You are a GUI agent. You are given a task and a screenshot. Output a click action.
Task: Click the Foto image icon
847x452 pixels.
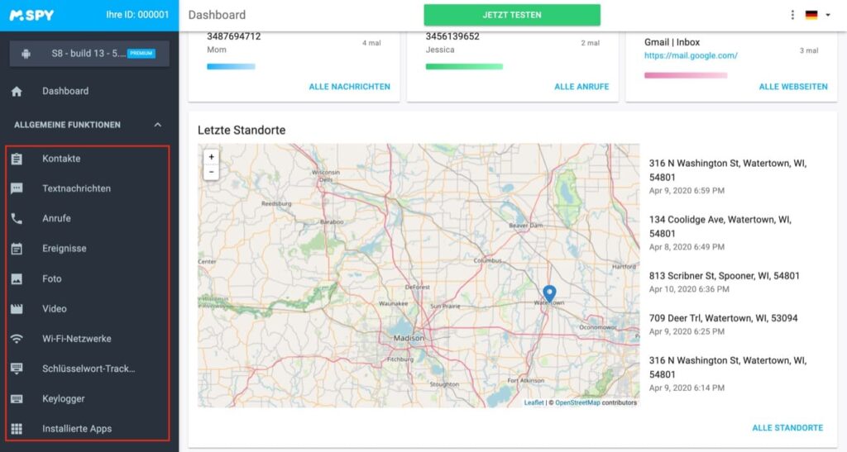(x=17, y=278)
